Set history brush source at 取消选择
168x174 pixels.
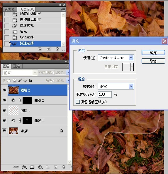(7, 37)
